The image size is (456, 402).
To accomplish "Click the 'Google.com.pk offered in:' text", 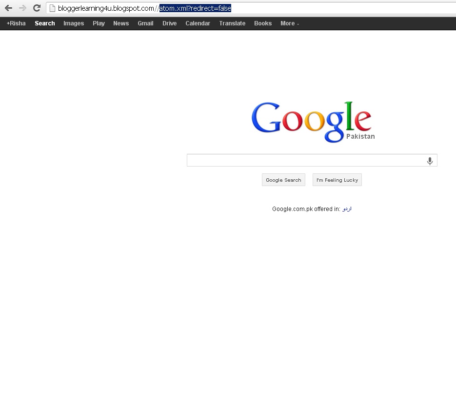I will [x=306, y=209].
